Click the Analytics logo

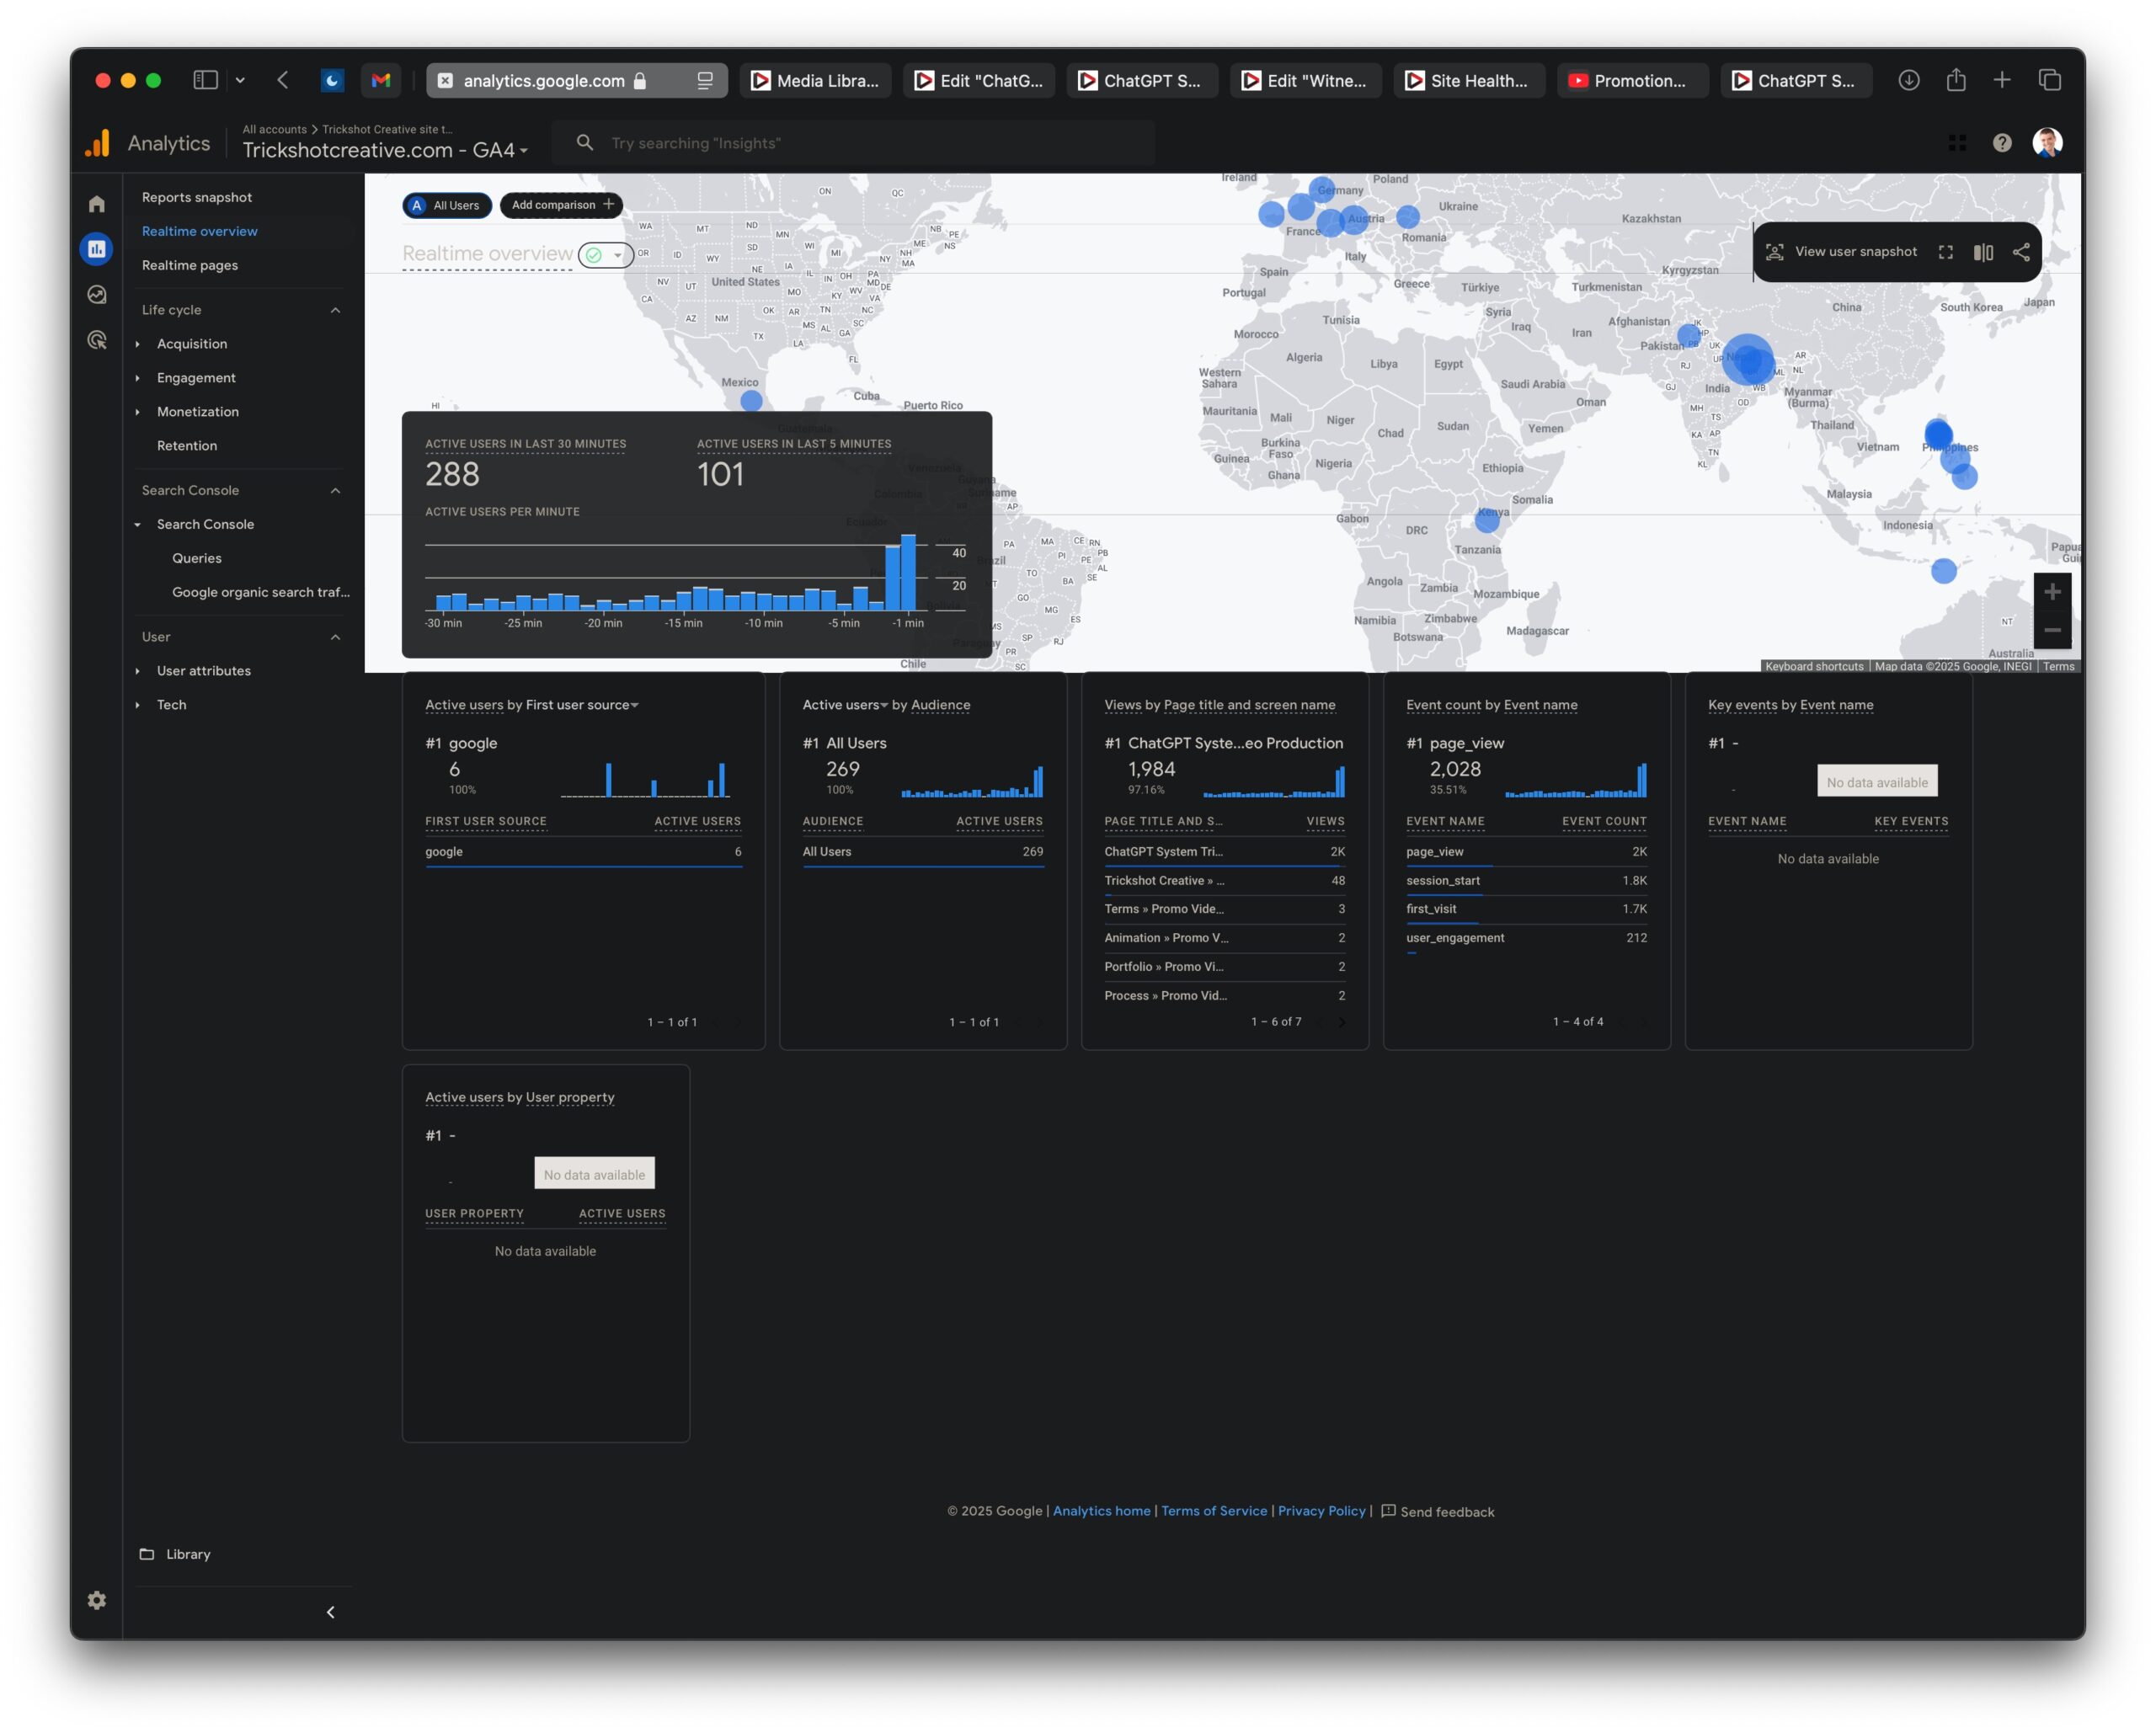[x=98, y=144]
